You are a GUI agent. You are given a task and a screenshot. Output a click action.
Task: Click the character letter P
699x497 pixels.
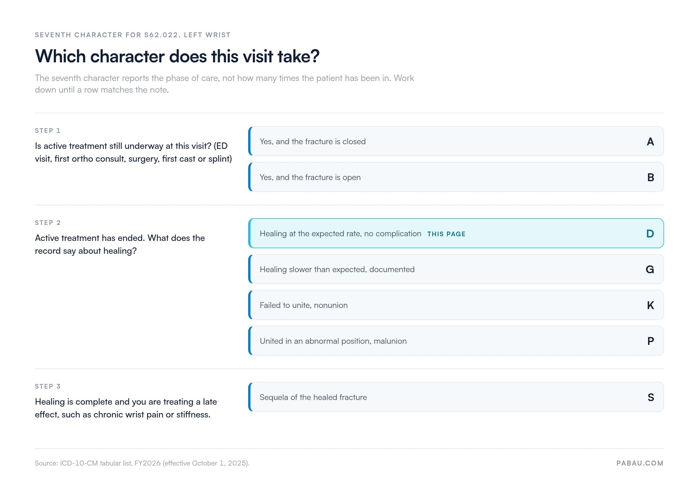tap(651, 341)
